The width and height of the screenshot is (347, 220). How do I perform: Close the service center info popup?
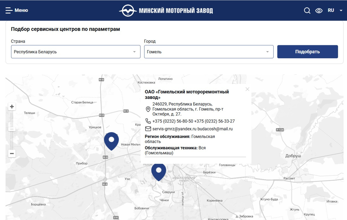coord(247,89)
